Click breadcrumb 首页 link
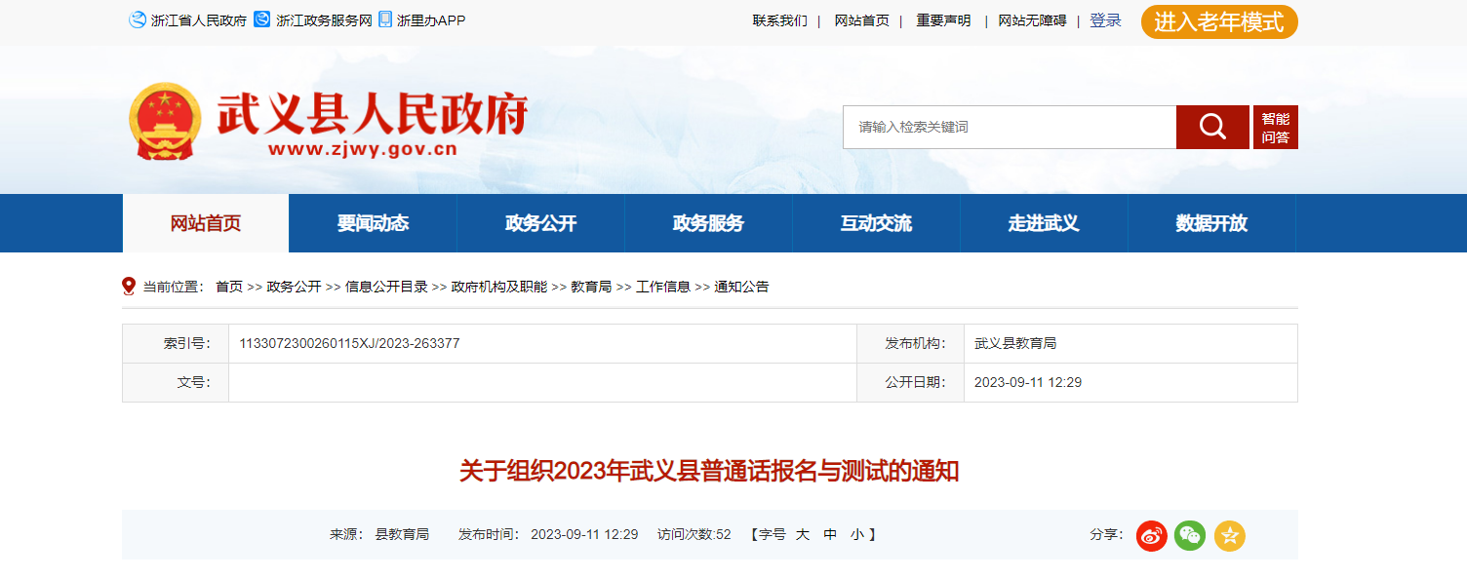 [229, 287]
